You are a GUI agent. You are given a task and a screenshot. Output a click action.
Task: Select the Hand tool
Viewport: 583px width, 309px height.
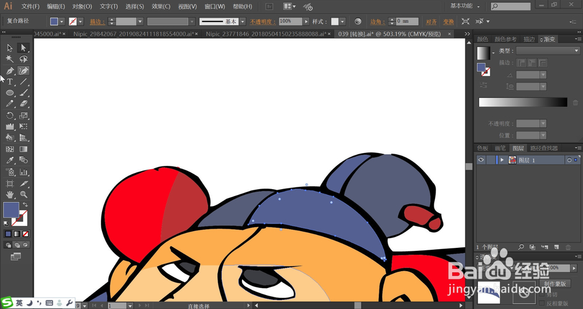pyautogui.click(x=10, y=194)
